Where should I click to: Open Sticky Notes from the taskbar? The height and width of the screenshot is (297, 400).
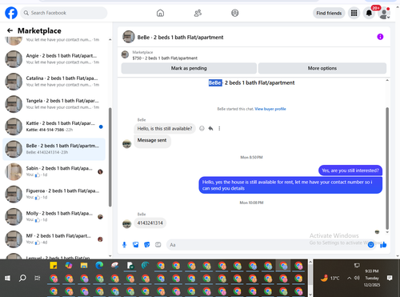(x=54, y=266)
